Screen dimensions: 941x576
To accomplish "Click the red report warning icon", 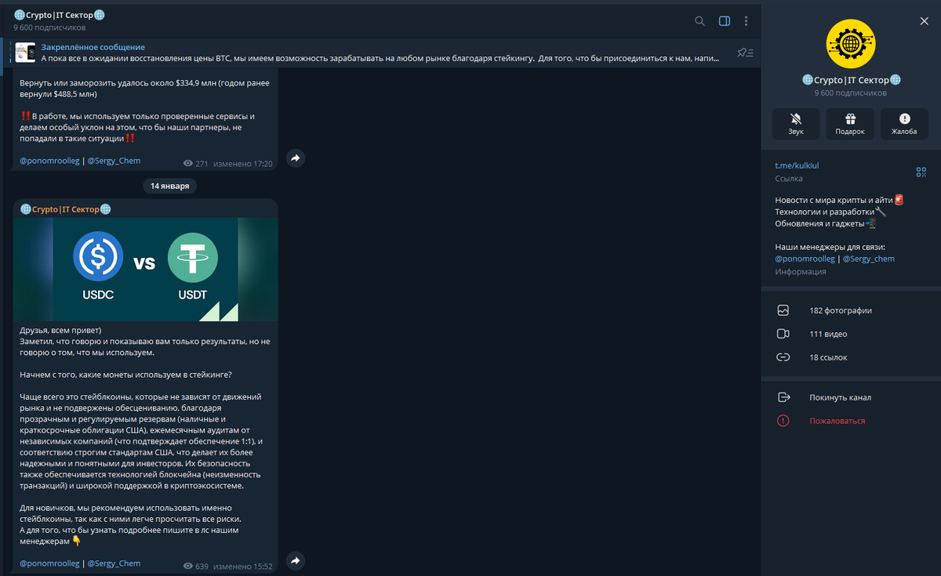I will pos(783,421).
